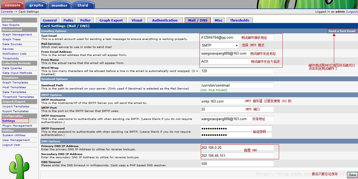The height and width of the screenshot is (179, 358).
Task: Select the Poller settings tab
Action: tap(86, 20)
